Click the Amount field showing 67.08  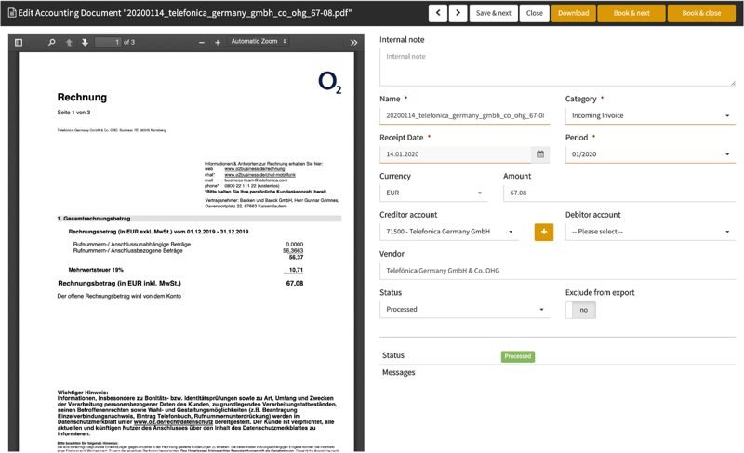click(619, 193)
